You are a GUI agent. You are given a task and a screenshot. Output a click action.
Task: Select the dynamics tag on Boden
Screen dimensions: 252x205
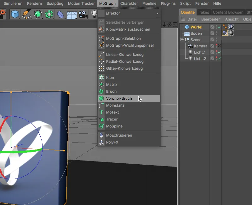[225, 33]
